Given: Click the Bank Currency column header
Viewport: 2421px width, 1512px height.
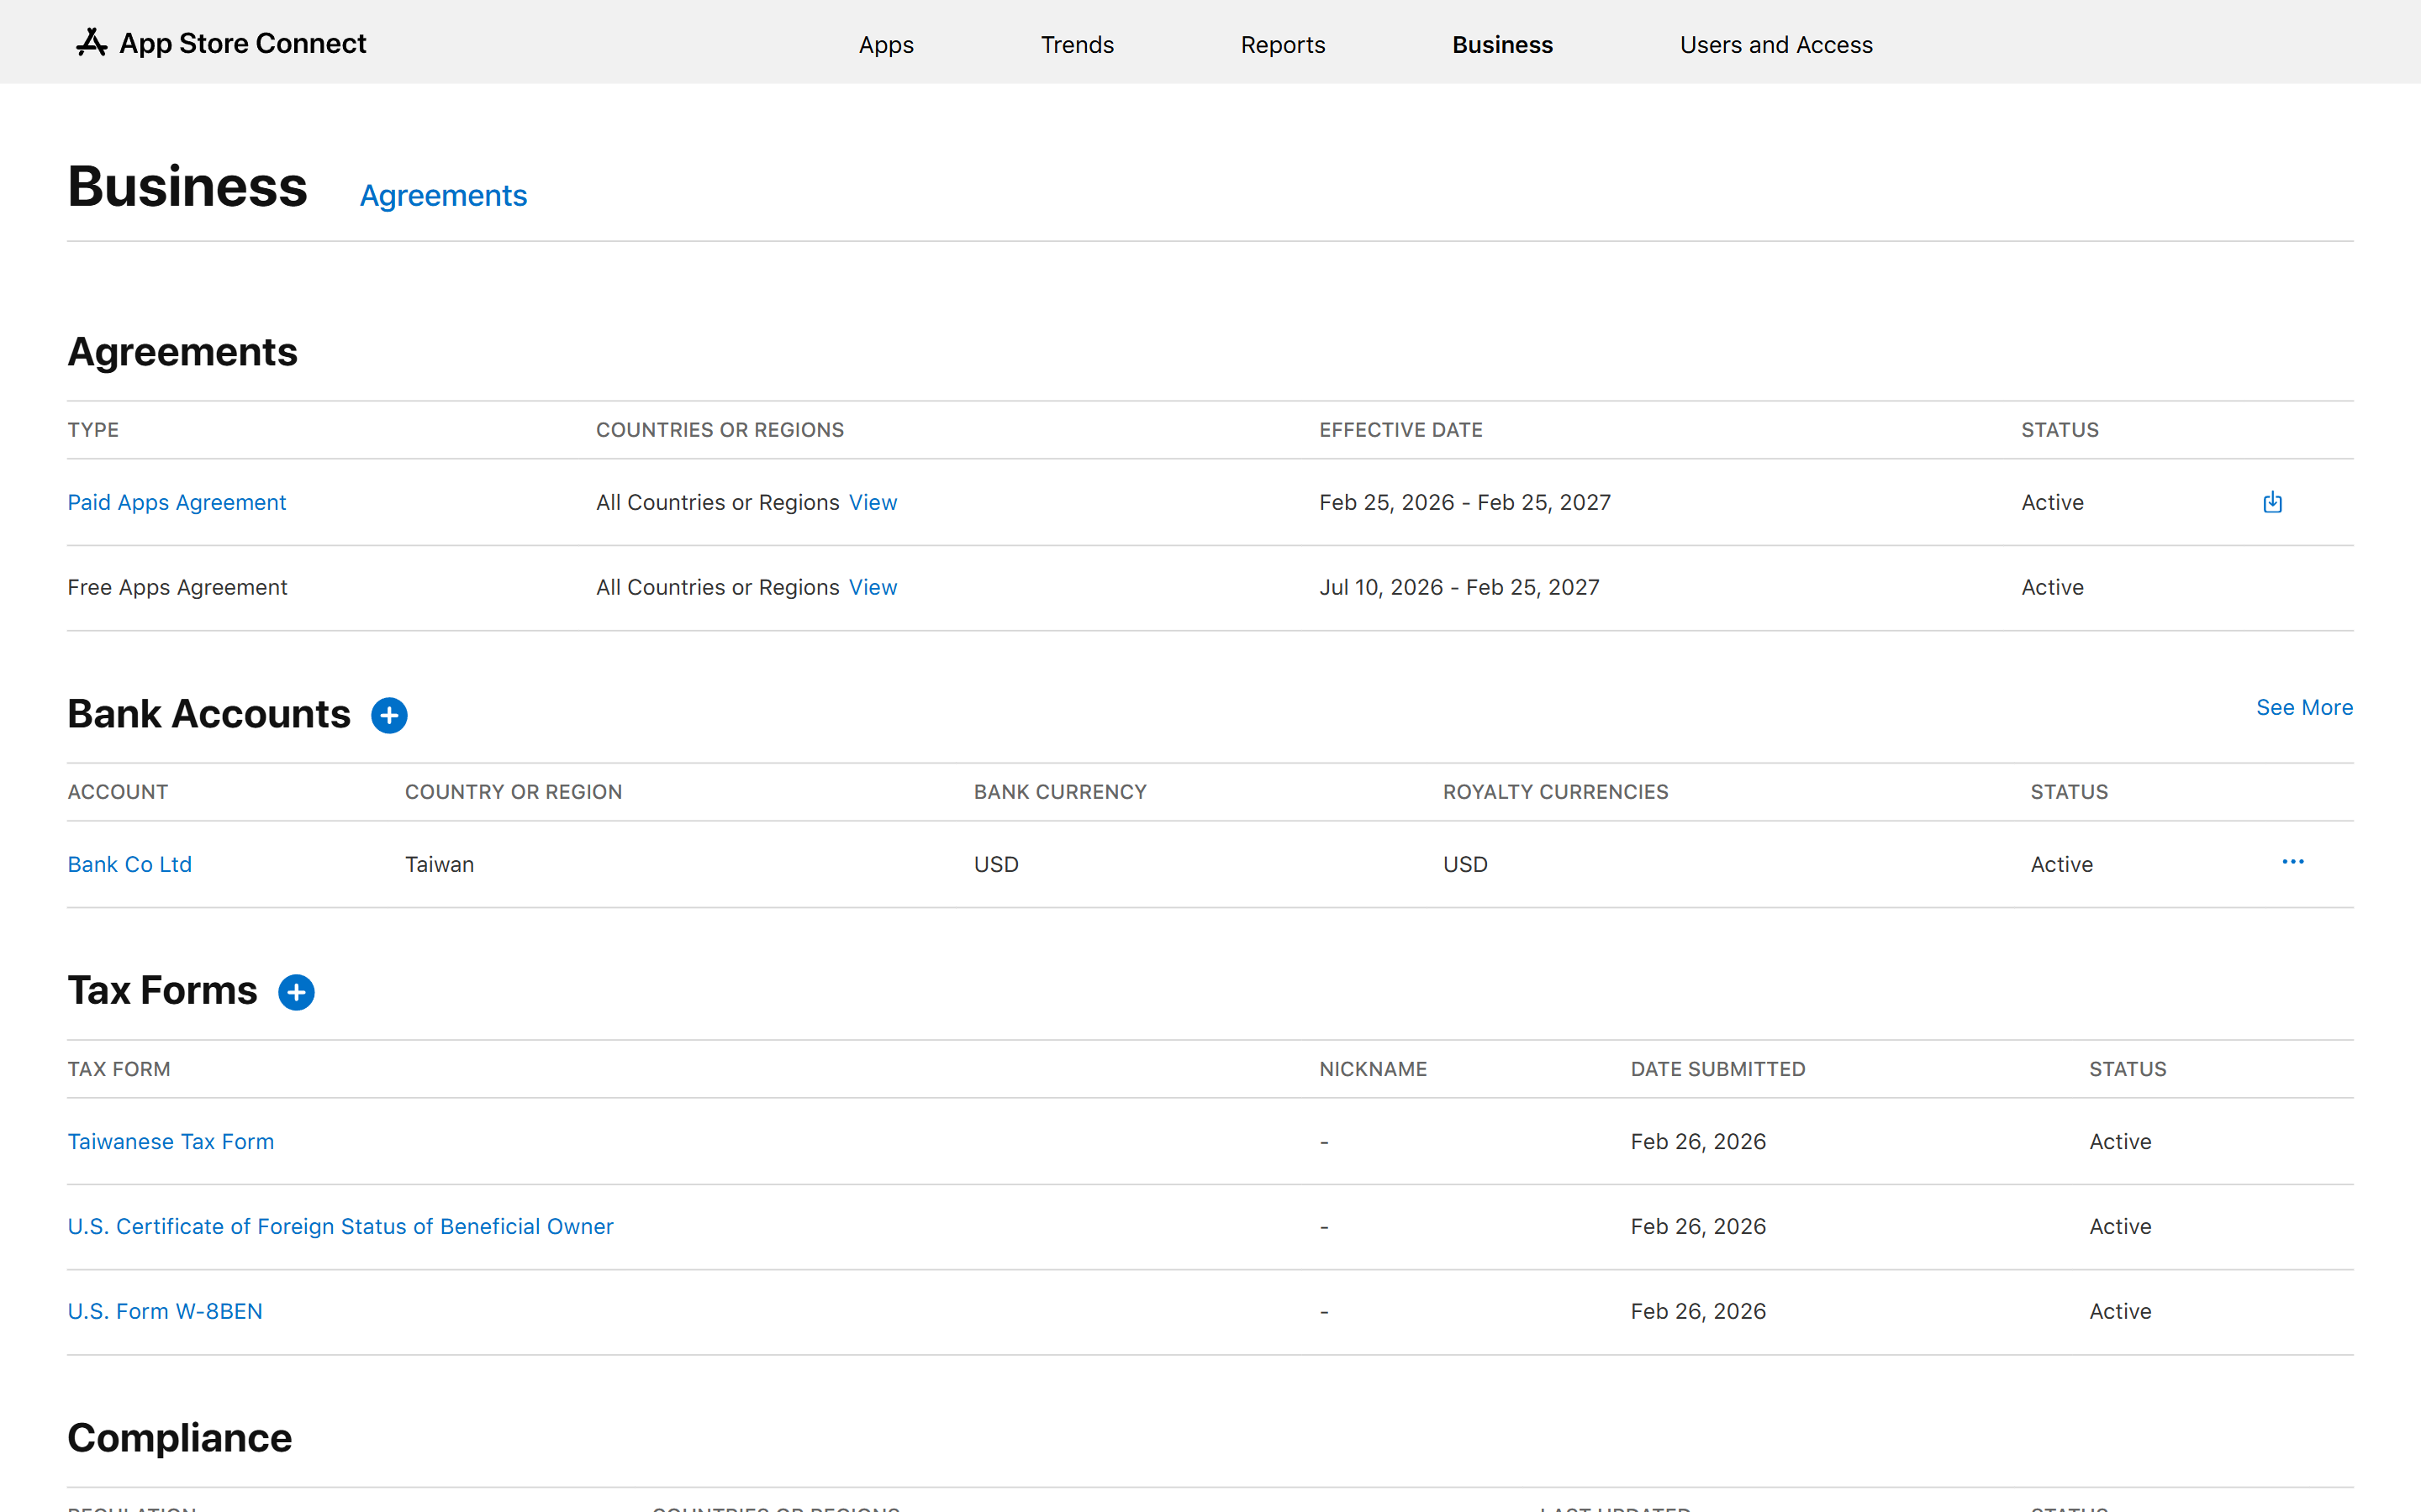Looking at the screenshot, I should pos(1059,792).
